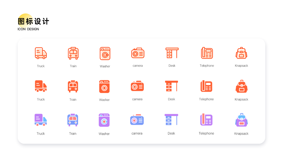Viewport: 283px width, 159px height.
Task: Click the outlined orange camera icon
Action: [x=138, y=53]
